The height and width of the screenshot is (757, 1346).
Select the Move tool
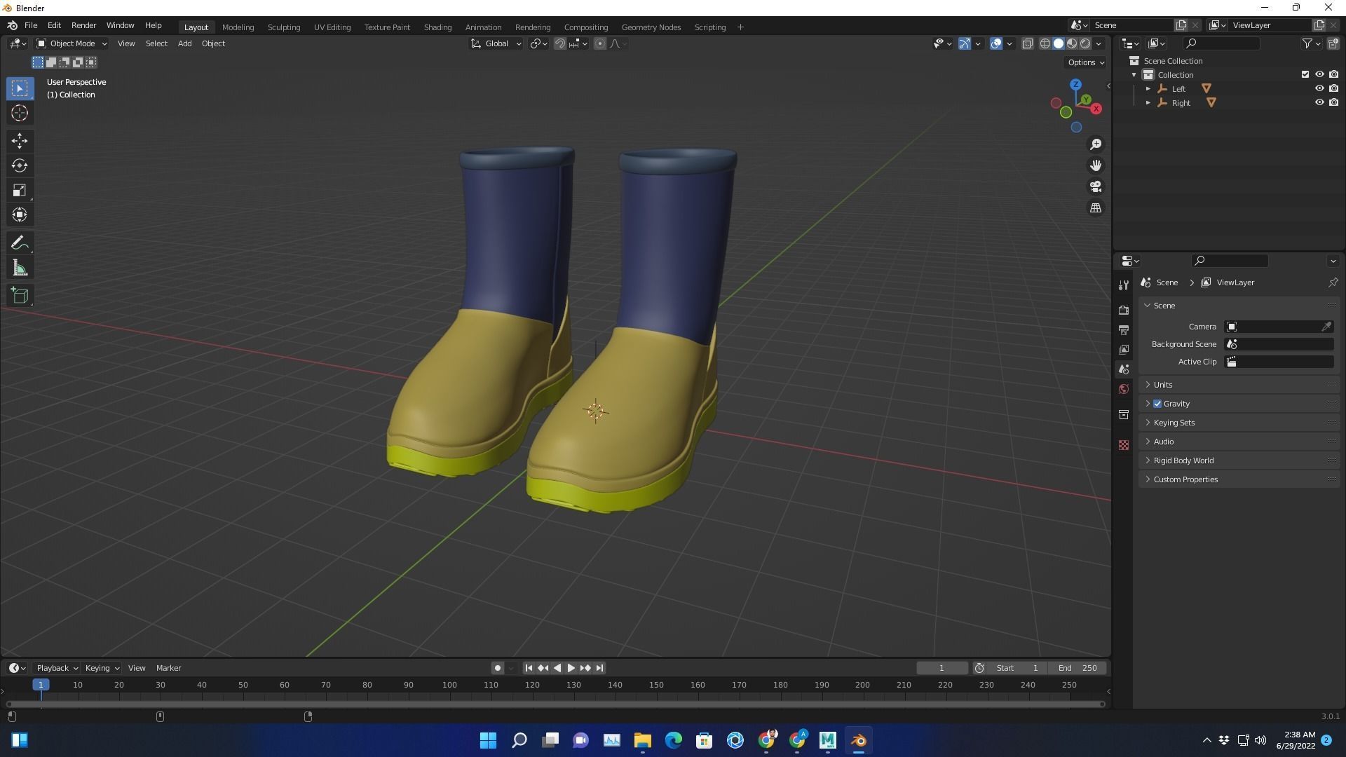(x=20, y=141)
